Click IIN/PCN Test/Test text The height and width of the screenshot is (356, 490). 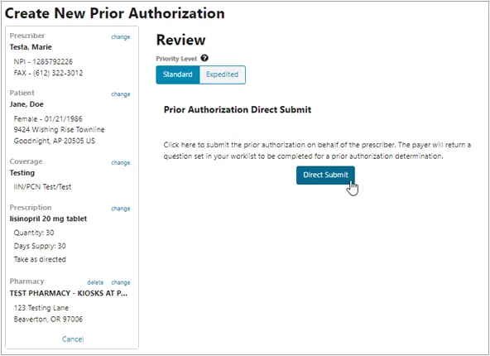tap(42, 187)
